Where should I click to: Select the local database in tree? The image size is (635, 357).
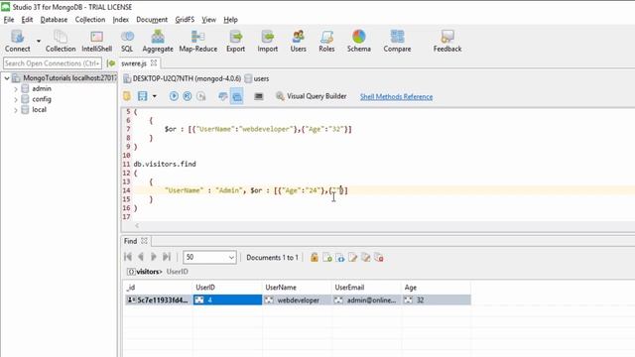point(39,110)
